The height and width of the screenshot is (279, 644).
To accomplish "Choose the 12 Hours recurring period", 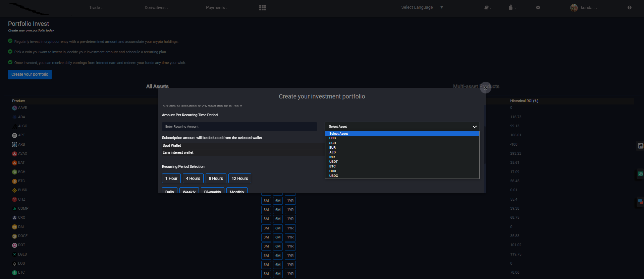I will (x=239, y=179).
